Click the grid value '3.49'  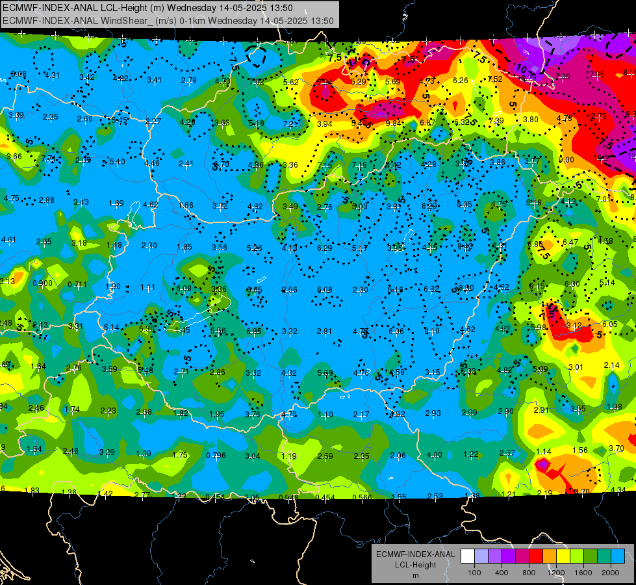pyautogui.click(x=290, y=206)
